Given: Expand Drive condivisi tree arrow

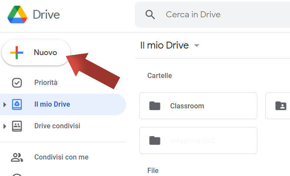Looking at the screenshot, I should pos(5,127).
